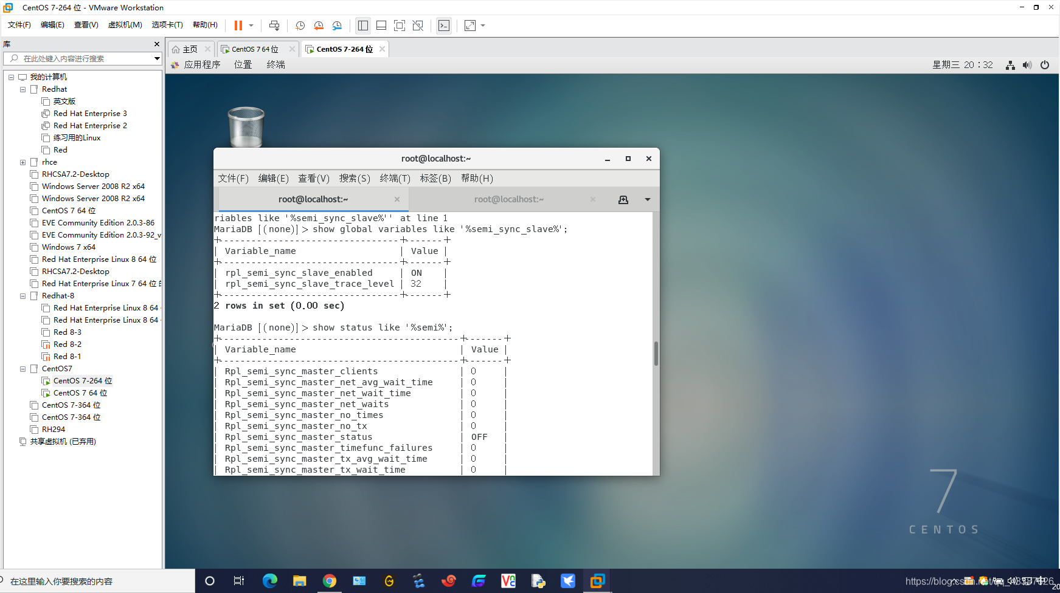Open File Explorer from taskbar

[x=299, y=581]
